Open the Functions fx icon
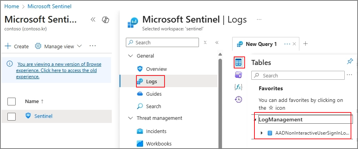The width and height of the screenshot is (358, 149). point(238,87)
